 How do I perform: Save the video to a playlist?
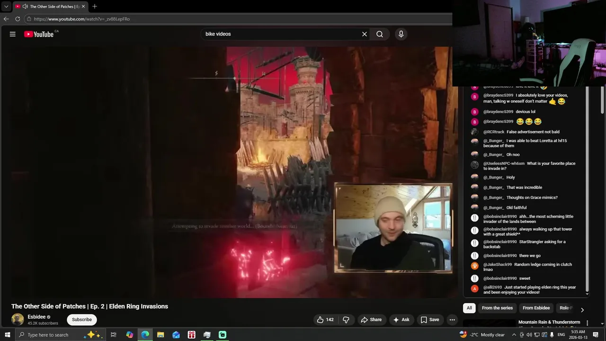[x=430, y=320]
